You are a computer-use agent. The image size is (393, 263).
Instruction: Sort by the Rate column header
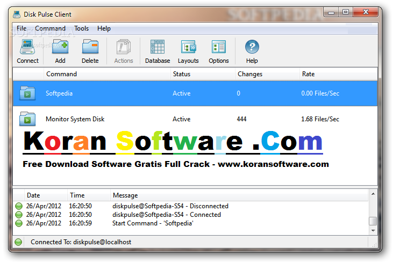tap(338, 74)
